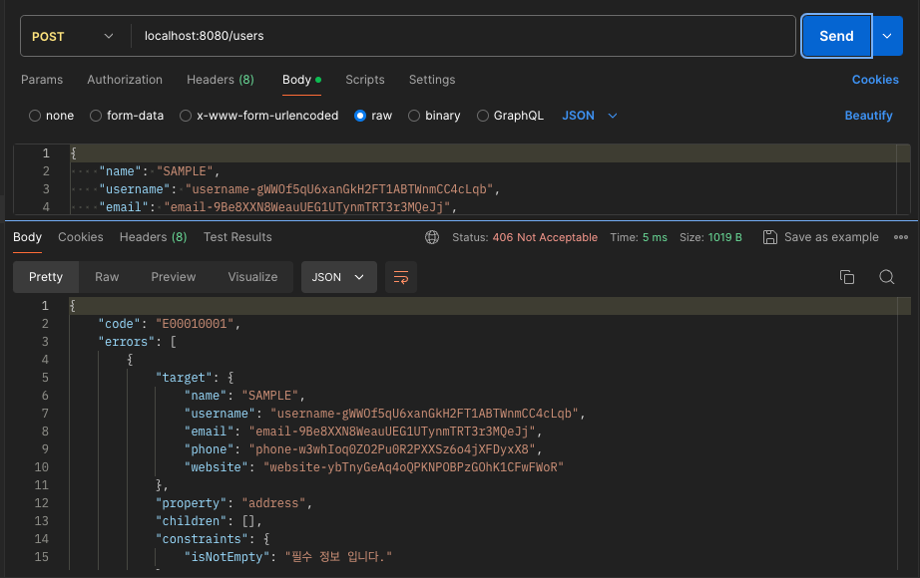Copy the response body with the copy icon
The width and height of the screenshot is (920, 578).
pos(846,277)
